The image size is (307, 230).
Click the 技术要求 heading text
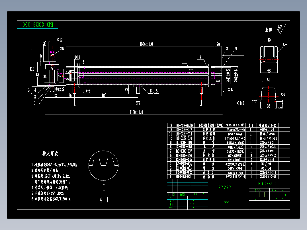click(50, 154)
